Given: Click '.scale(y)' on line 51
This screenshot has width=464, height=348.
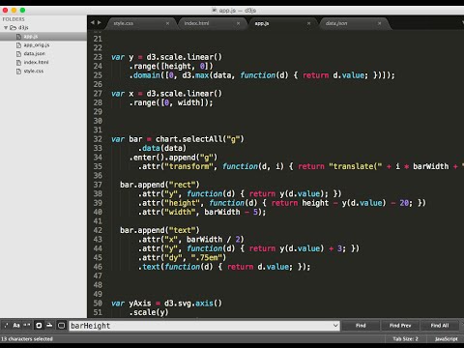Looking at the screenshot, I should coord(149,312).
